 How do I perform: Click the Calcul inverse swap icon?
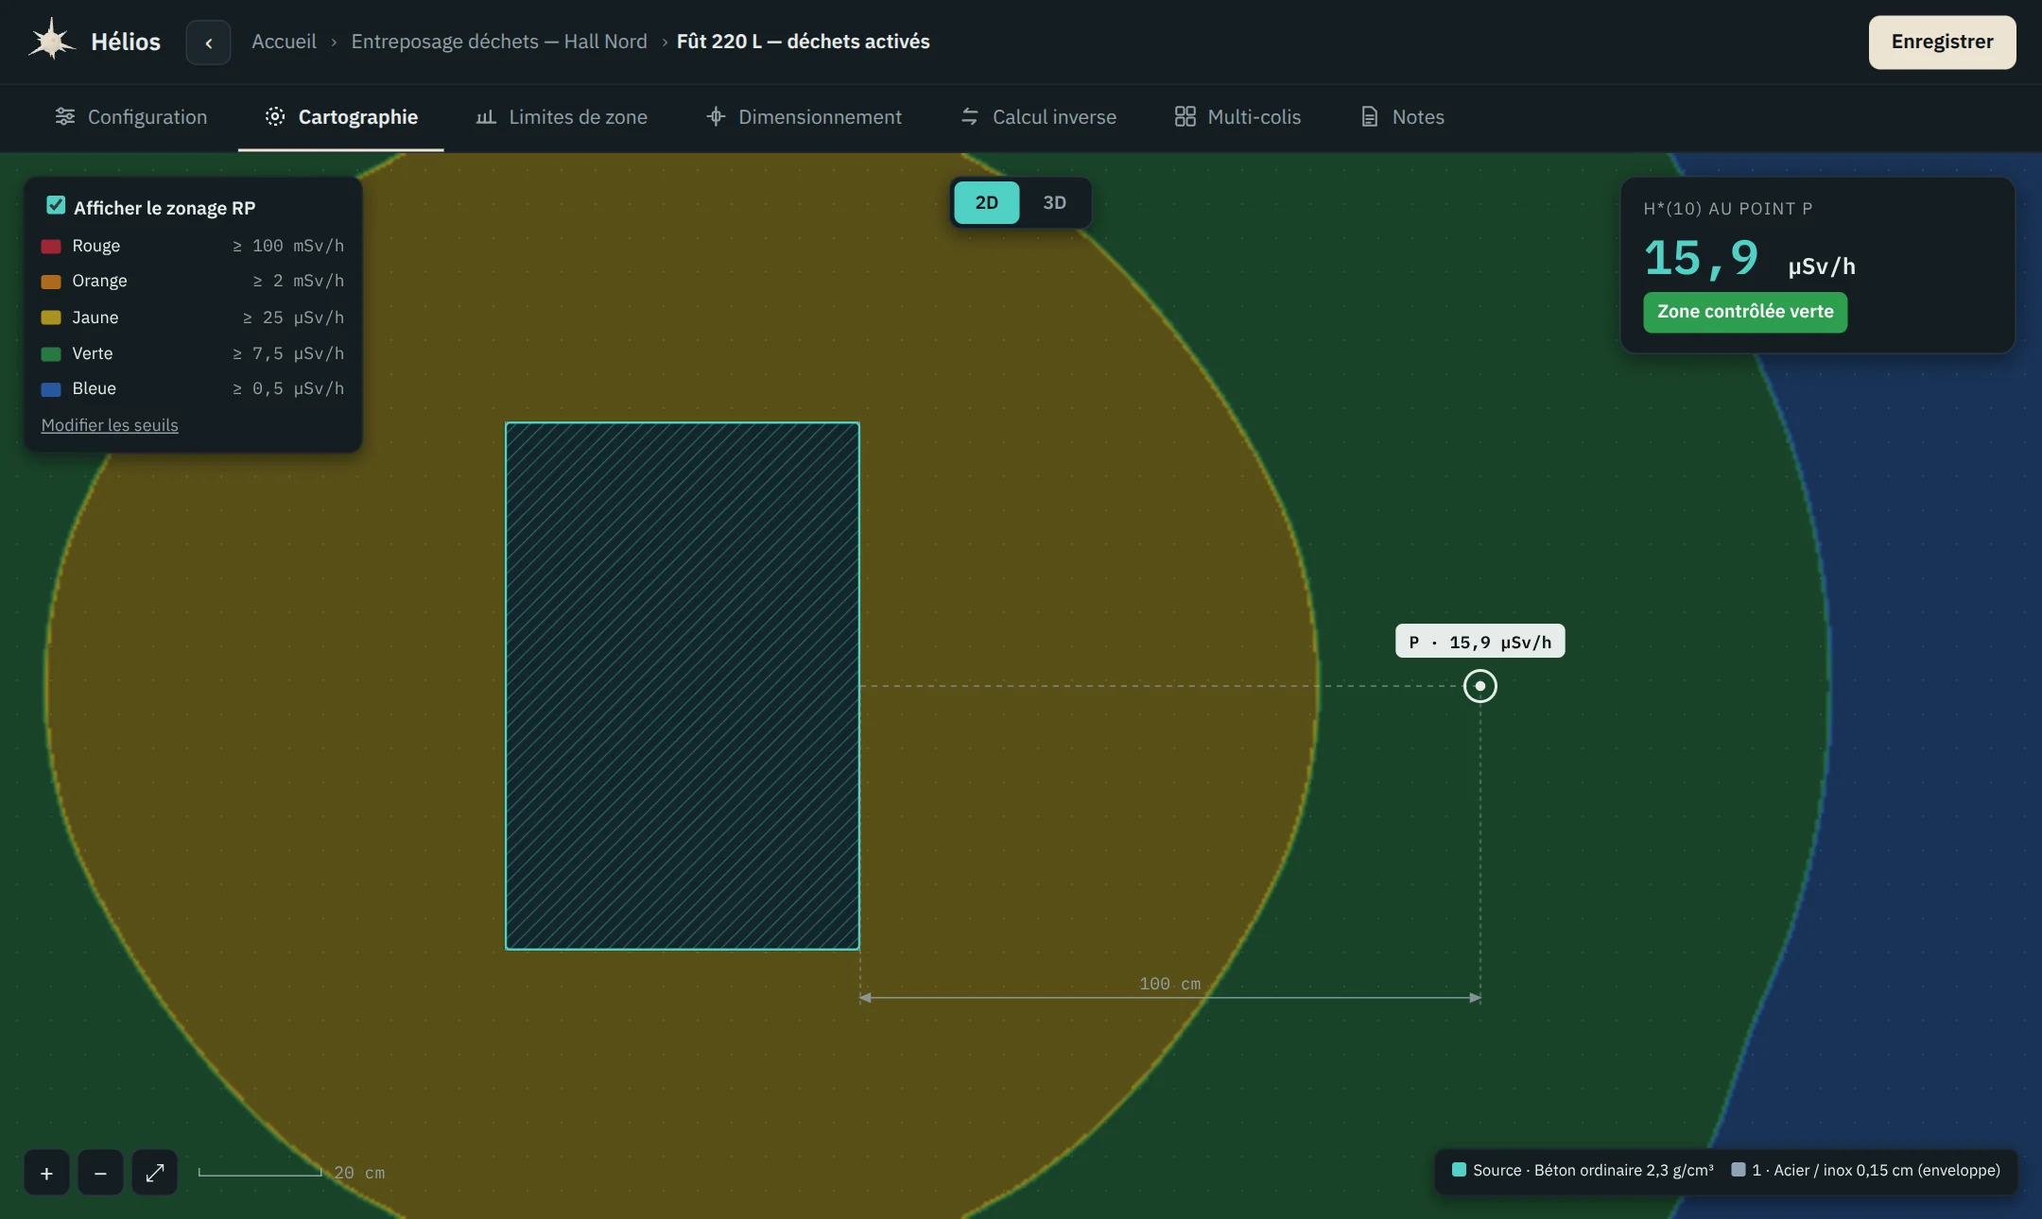tap(969, 116)
